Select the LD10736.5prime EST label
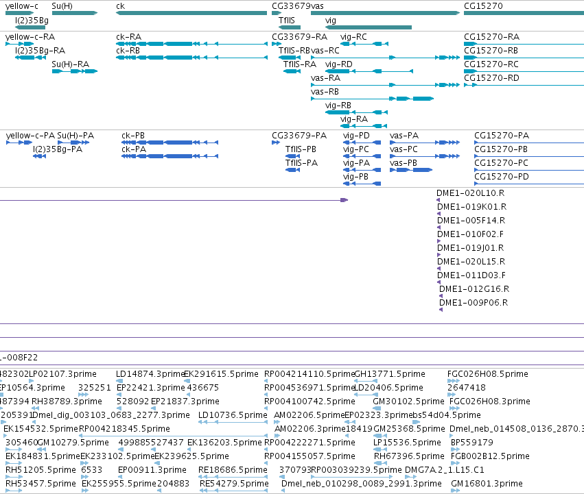The height and width of the screenshot is (494, 584). pos(233,415)
